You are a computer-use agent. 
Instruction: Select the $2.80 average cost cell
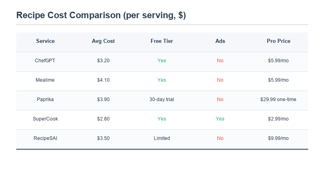click(x=103, y=119)
